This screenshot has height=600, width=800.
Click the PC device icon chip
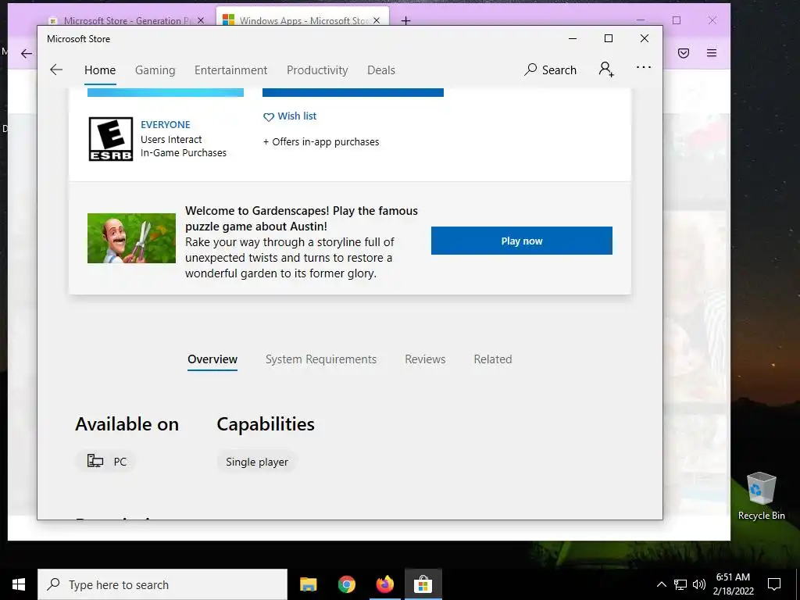coord(95,461)
